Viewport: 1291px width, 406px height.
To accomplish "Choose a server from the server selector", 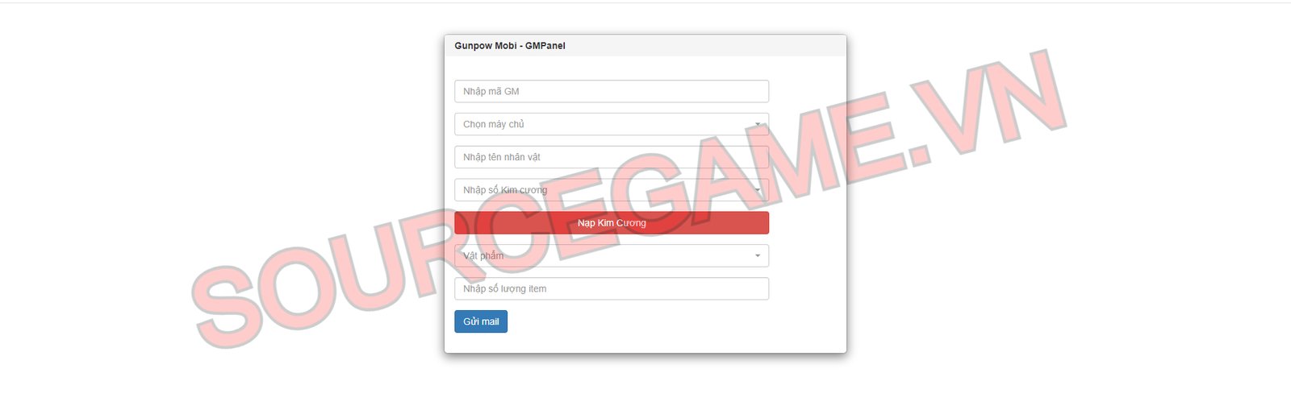I will (x=612, y=124).
